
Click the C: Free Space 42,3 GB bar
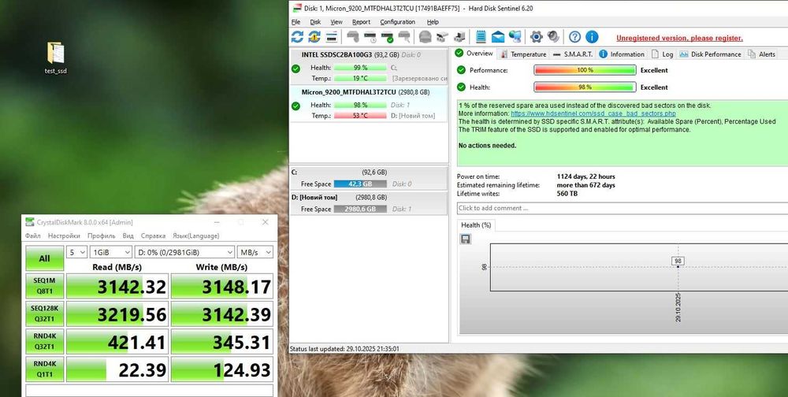(x=360, y=184)
